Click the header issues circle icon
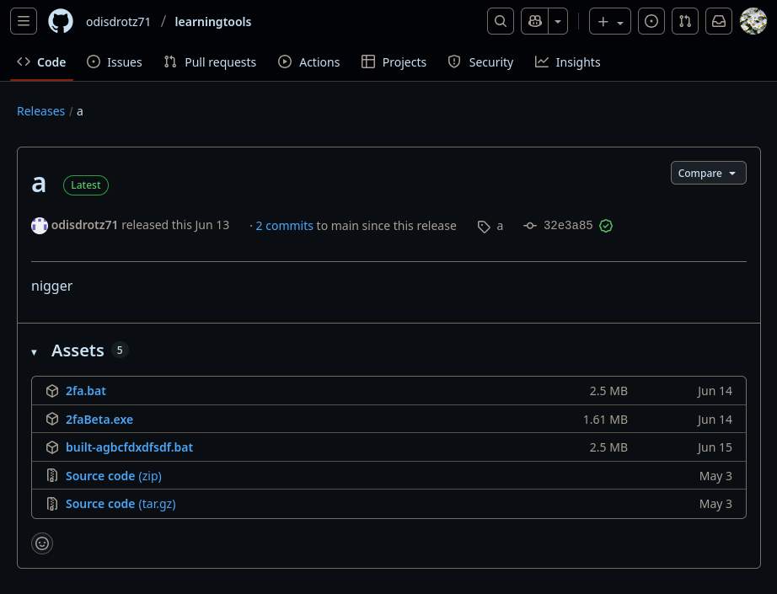 (x=651, y=22)
